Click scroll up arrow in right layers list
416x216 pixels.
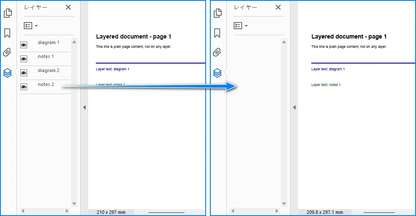(284, 42)
